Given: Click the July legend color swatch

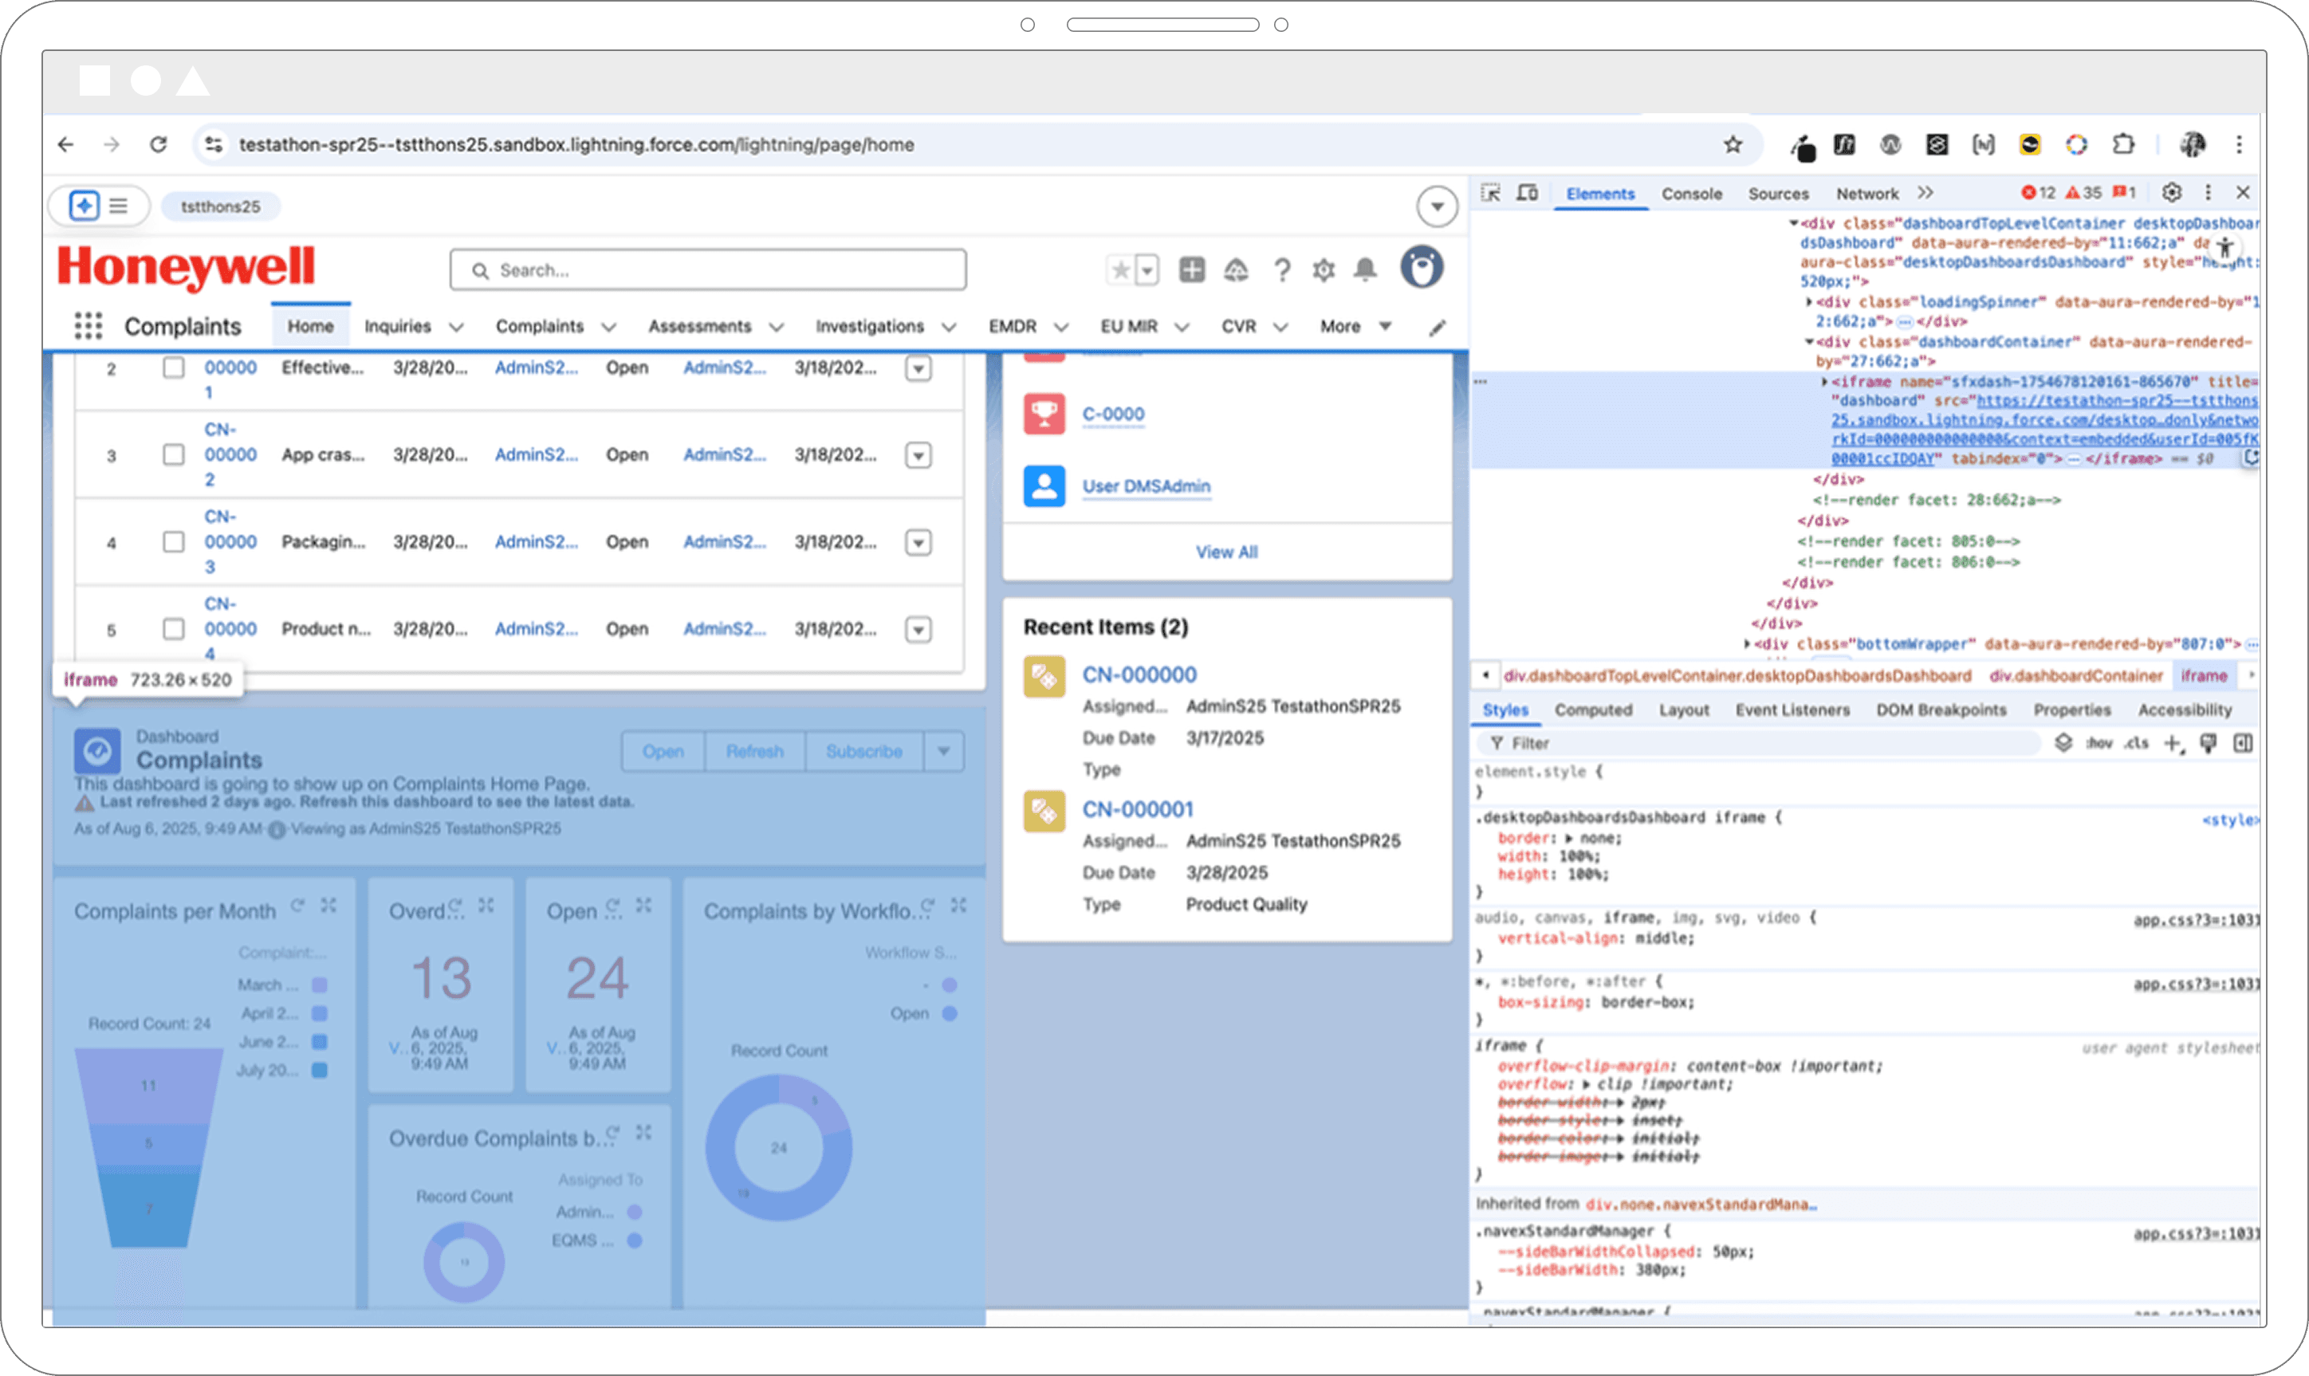Looking at the screenshot, I should (320, 1070).
